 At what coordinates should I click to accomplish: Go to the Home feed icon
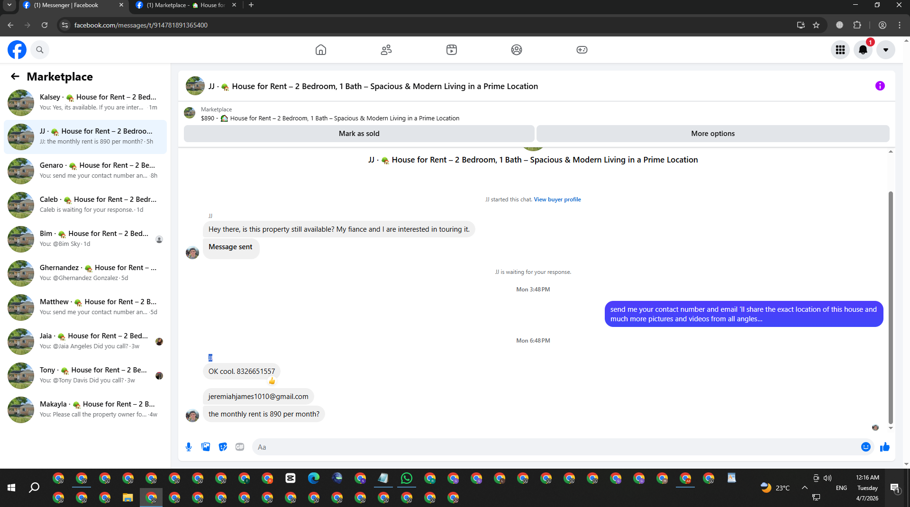click(321, 50)
